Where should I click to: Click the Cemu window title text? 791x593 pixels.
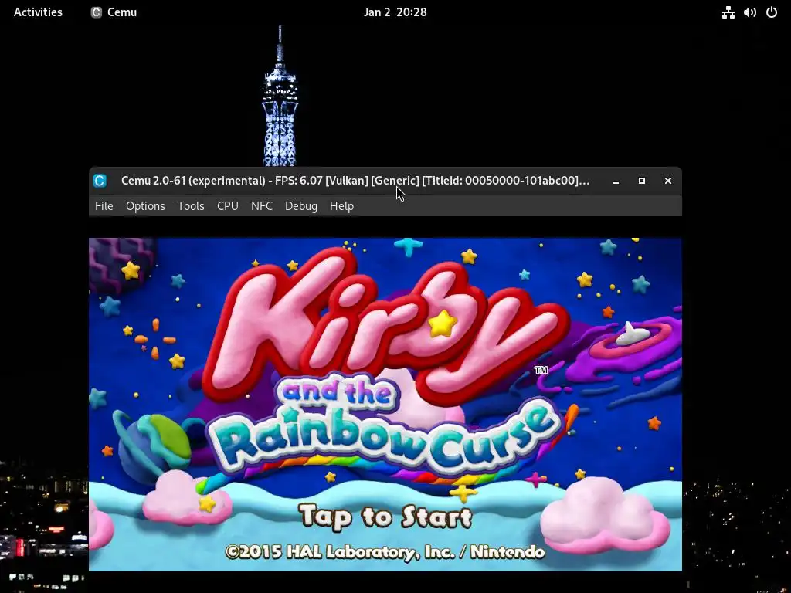pos(355,181)
